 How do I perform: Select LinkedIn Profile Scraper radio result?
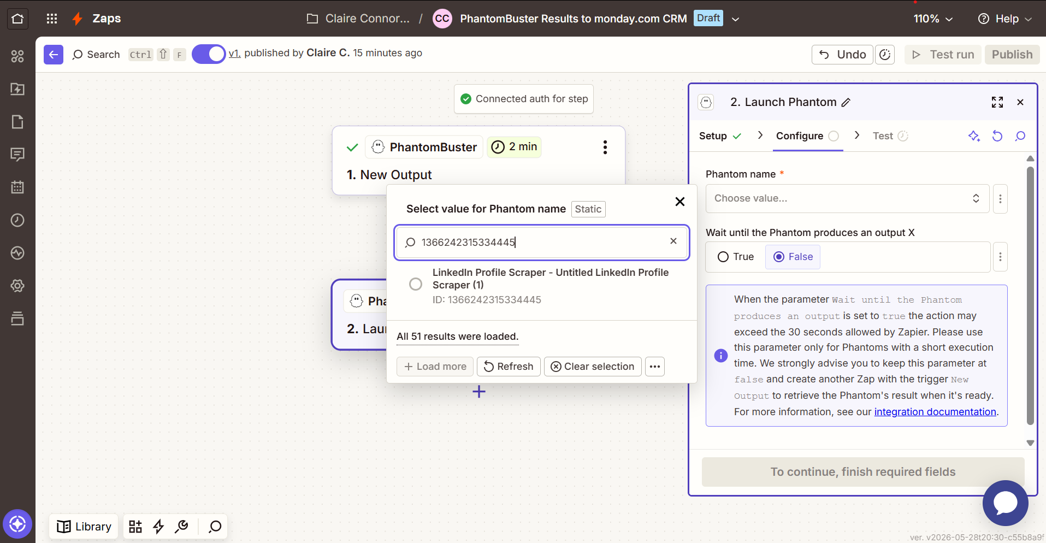point(416,284)
